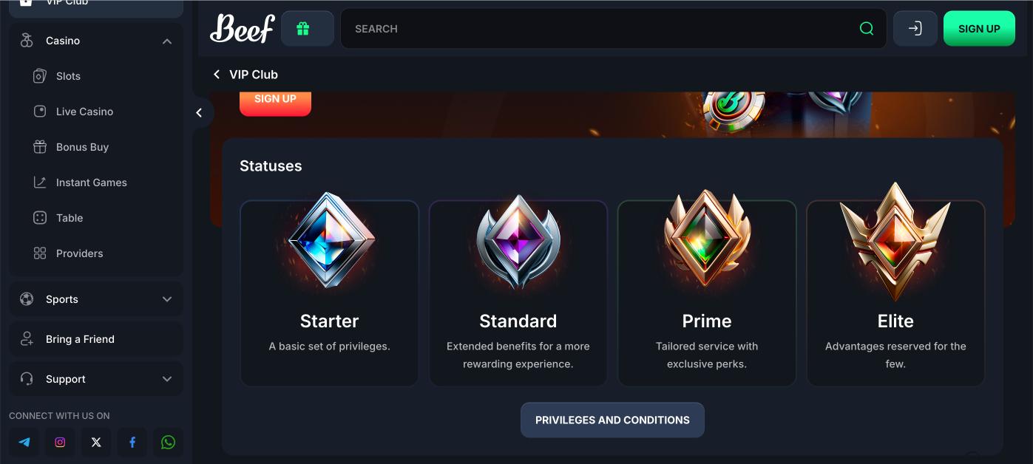Select Live Casino menu item
The height and width of the screenshot is (464, 1033).
[84, 112]
